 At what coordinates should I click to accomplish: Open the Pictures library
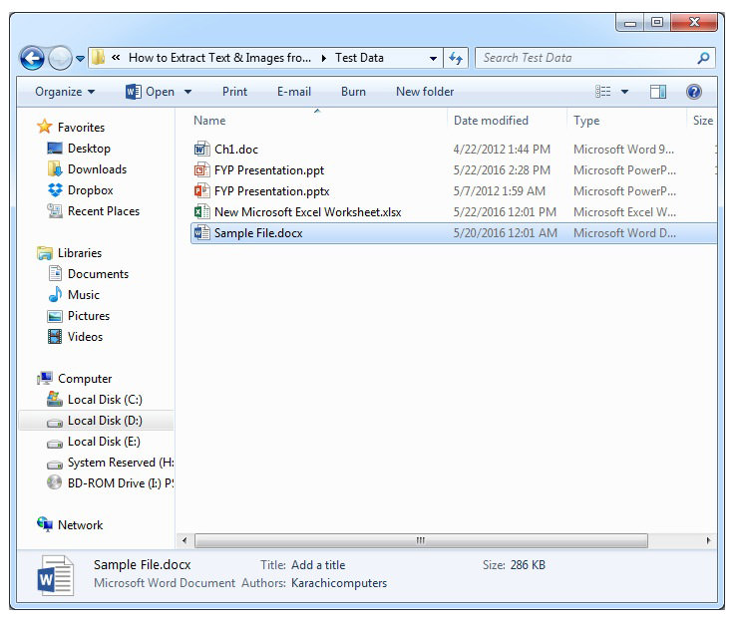[x=89, y=316]
